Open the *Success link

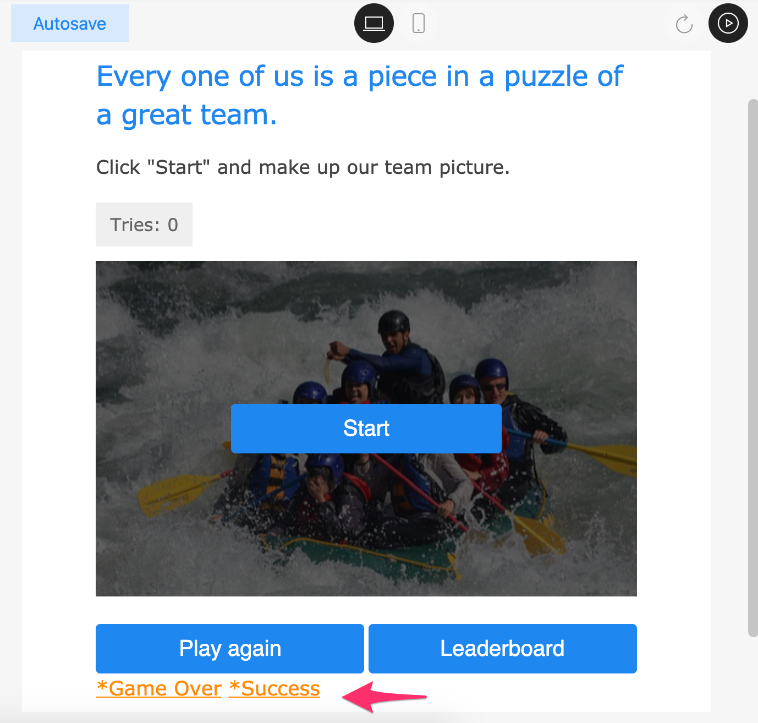[x=274, y=688]
